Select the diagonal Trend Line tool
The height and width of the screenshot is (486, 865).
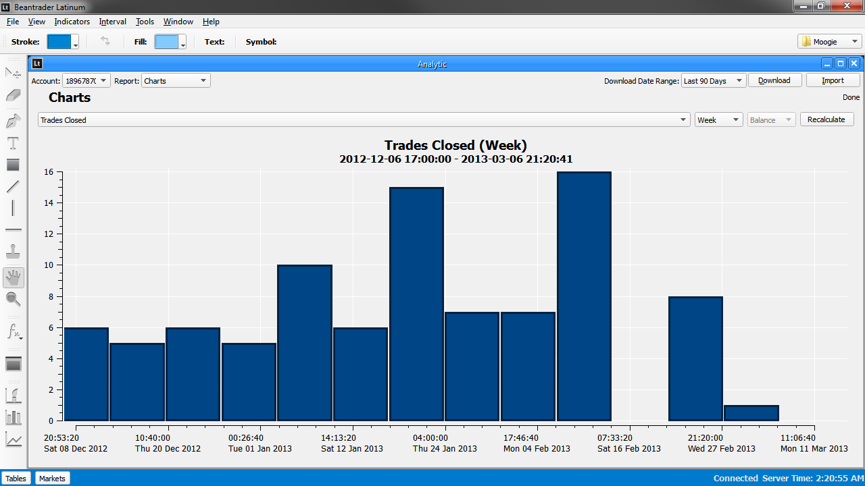13,186
